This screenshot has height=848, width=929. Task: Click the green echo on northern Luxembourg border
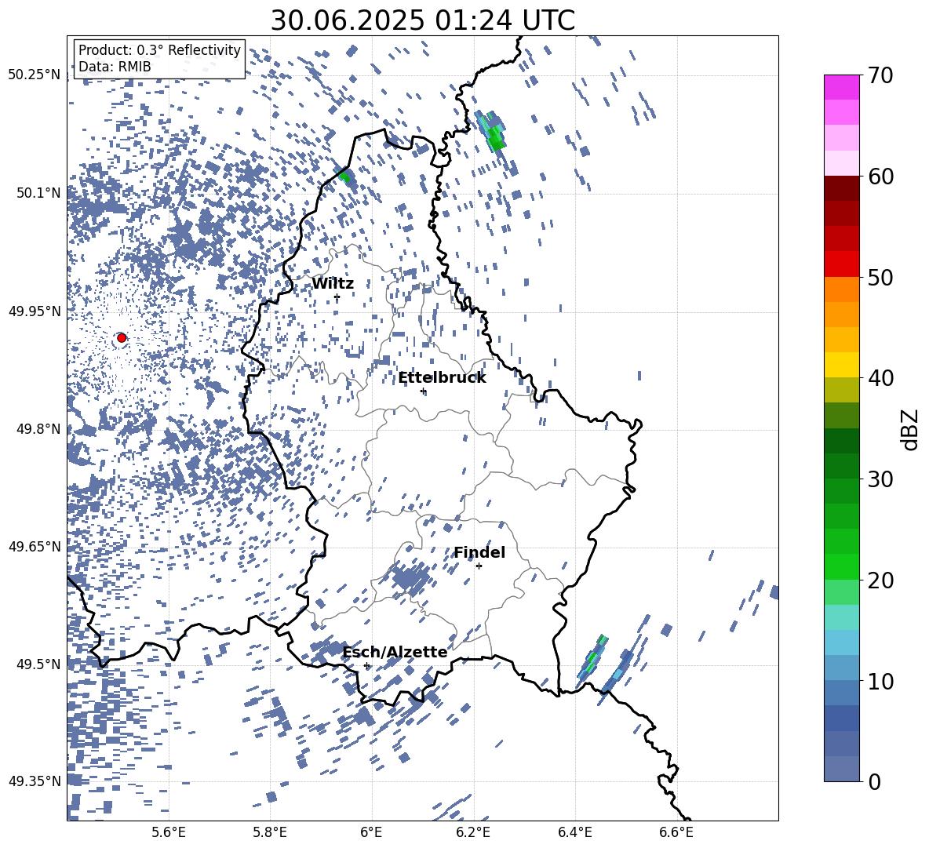pos(344,174)
